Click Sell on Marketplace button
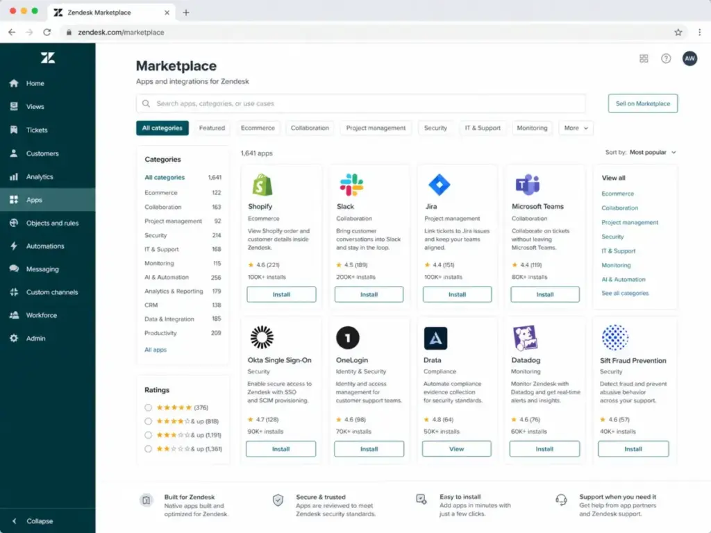The height and width of the screenshot is (533, 711). [x=643, y=103]
